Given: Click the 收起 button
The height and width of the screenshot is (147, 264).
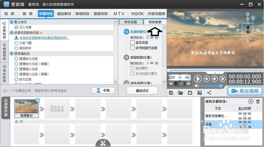Looking at the screenshot, I should [x=103, y=91].
